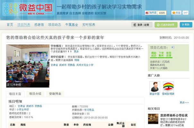Expand student needs with 明细 link
The height and width of the screenshot is (128, 194).
click(77, 60)
